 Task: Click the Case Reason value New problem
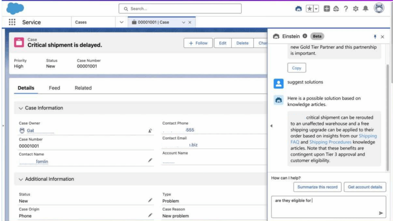tap(175, 216)
